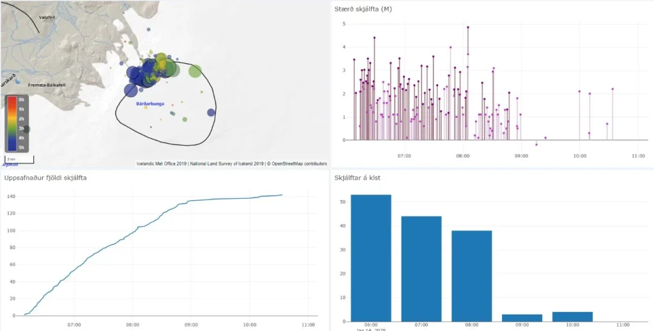Click the Valafell place label on map
Screen dimensions: 654x331
point(47,17)
